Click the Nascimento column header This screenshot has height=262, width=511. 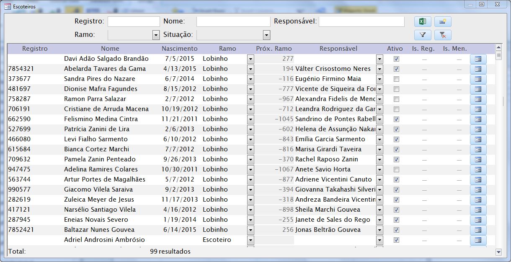[179, 49]
